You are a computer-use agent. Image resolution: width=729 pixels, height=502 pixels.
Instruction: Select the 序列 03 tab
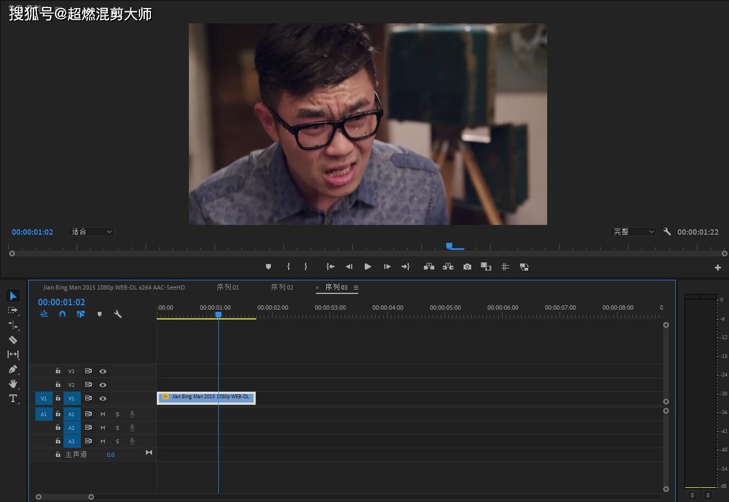pos(337,287)
